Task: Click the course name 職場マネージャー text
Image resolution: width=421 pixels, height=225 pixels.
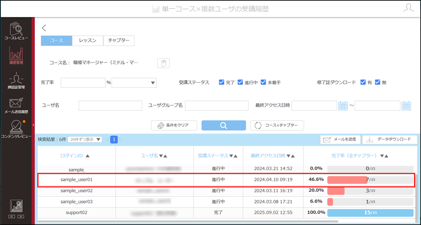Action: click(x=106, y=62)
